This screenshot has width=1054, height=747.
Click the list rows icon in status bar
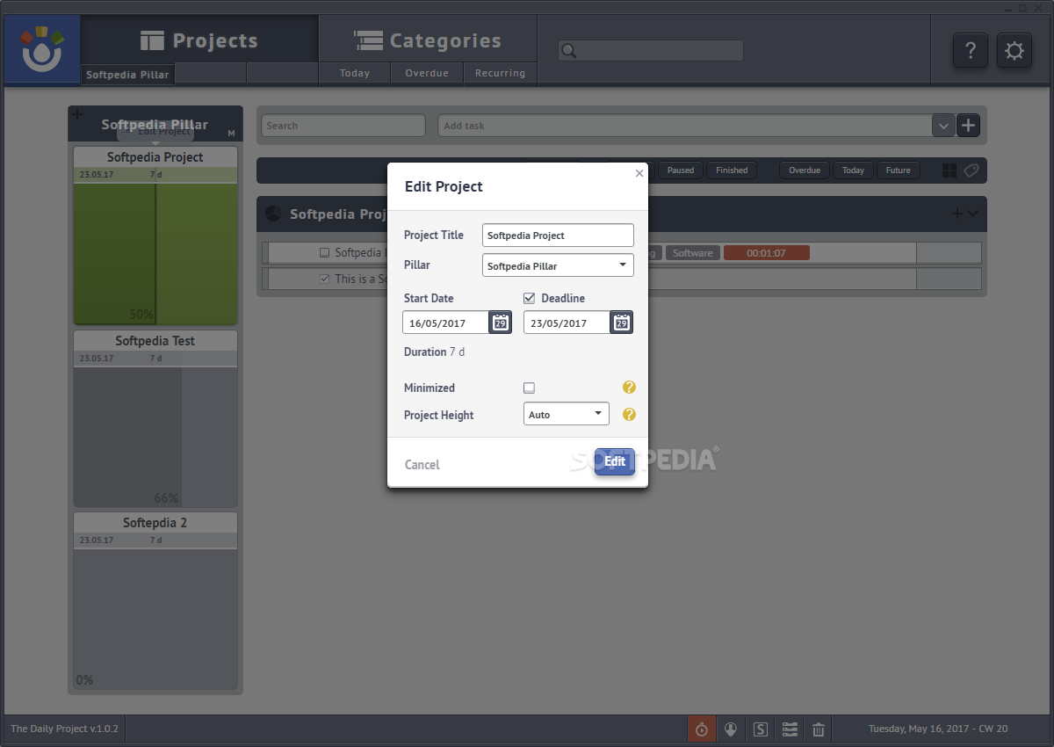[790, 729]
